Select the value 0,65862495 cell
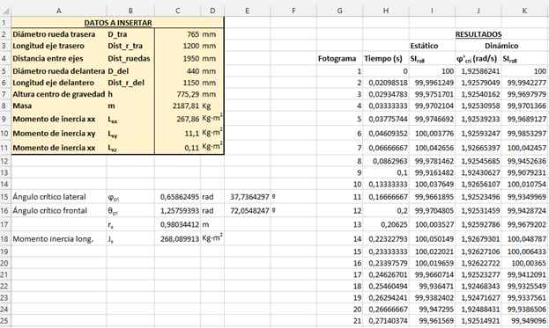The height and width of the screenshot is (328, 549). (177, 197)
